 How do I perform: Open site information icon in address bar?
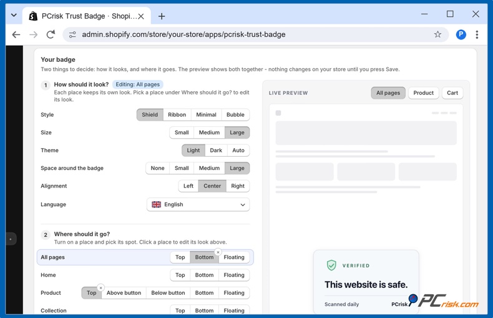(x=72, y=34)
